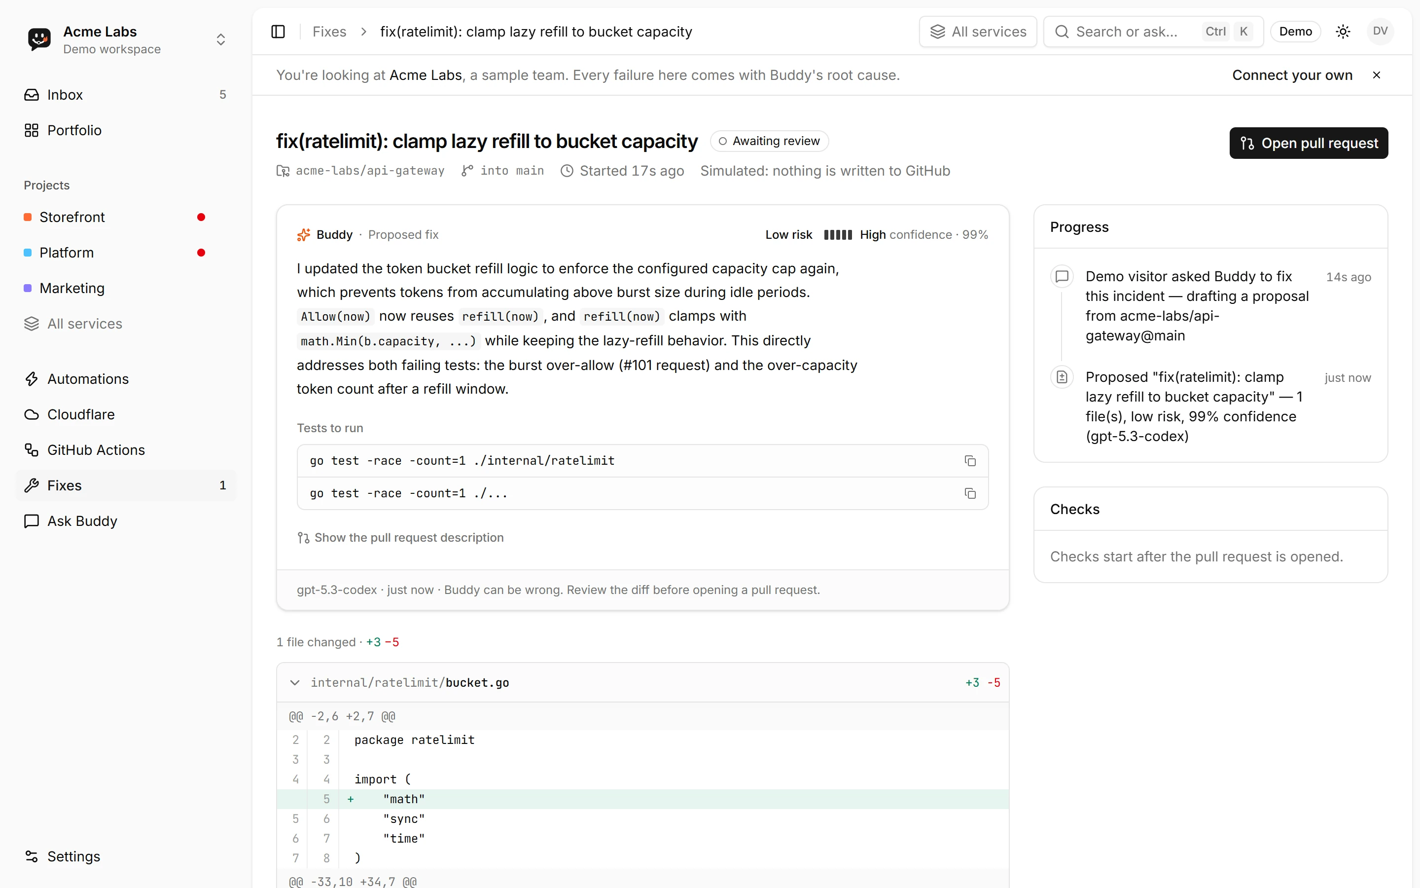The height and width of the screenshot is (888, 1420).
Task: Open the All services filter dropdown
Action: [x=978, y=32]
